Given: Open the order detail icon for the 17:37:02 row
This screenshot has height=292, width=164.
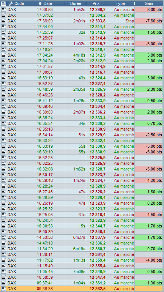Looking at the screenshot, I should pyautogui.click(x=3, y=15).
